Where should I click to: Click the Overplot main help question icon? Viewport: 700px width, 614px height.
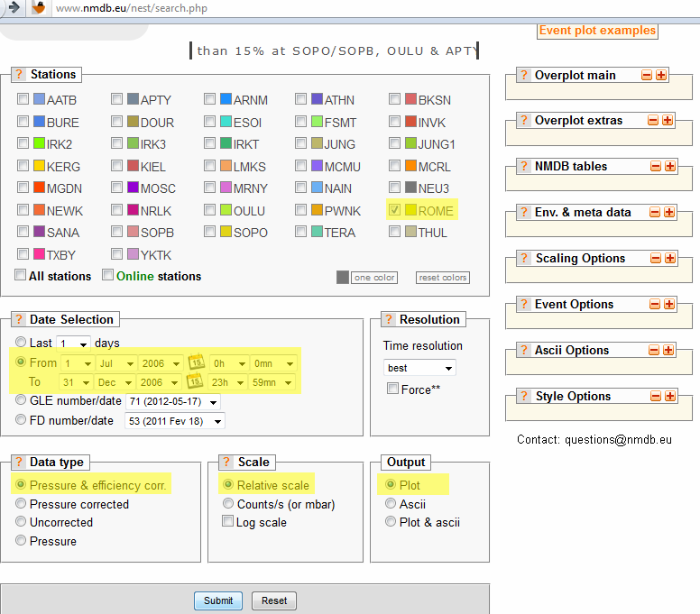coord(524,75)
